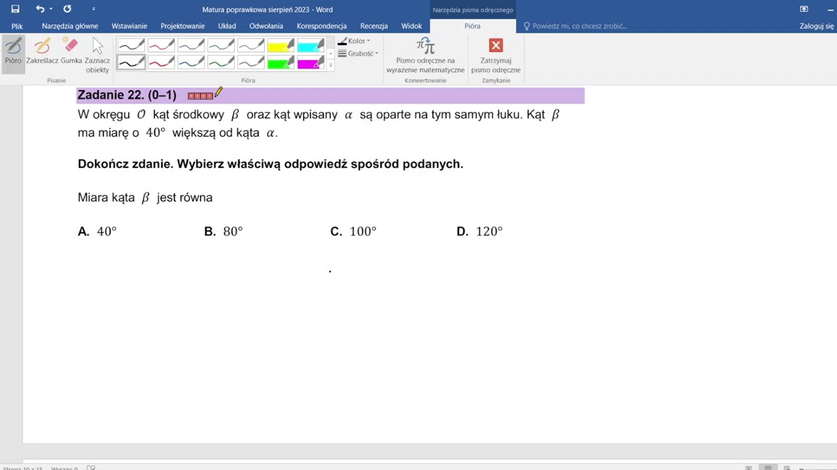Pick the green pen in the first gallery row
Viewport: 837px width, 470px height.
pos(221,46)
